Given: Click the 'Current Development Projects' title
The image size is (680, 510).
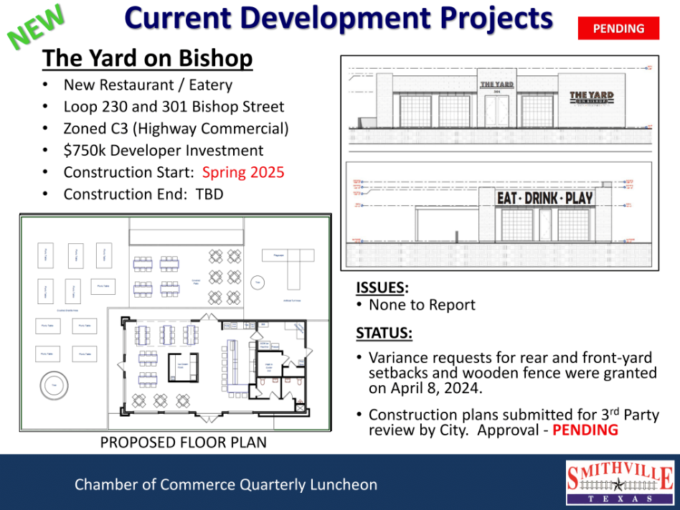Looking at the screenshot, I should [339, 18].
